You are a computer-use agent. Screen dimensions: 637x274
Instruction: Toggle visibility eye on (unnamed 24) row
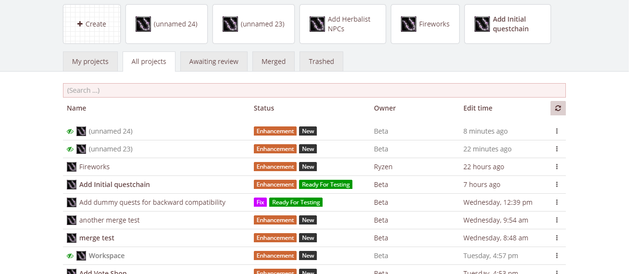point(70,131)
